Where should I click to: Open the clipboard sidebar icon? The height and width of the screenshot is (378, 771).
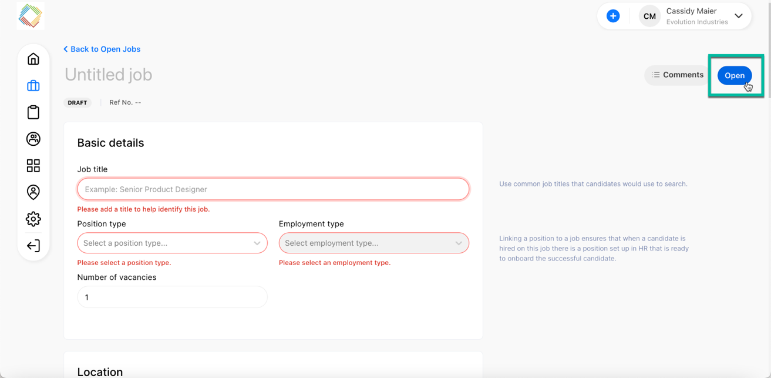point(33,112)
